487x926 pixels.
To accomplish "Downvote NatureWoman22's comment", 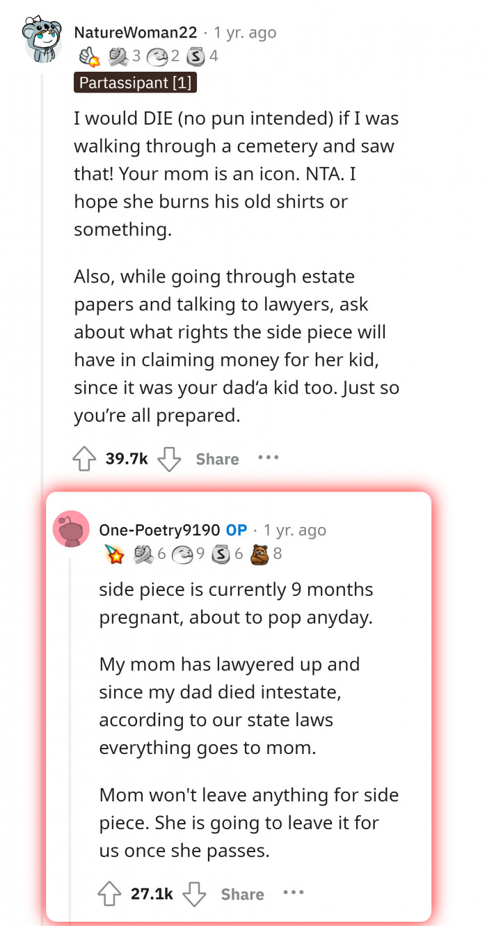I will tap(169, 459).
